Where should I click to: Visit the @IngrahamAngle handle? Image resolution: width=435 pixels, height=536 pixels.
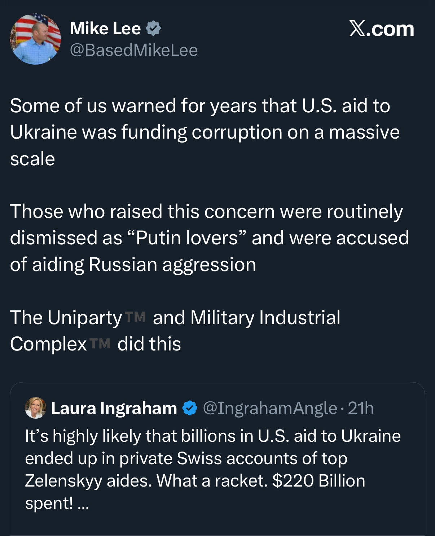[x=270, y=408]
